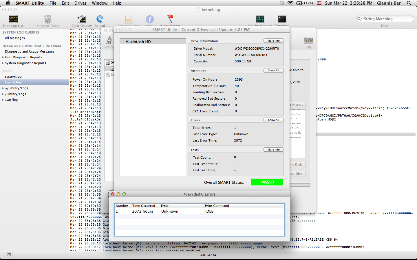The image size is (417, 260).
Task: Click the Temperature value 40
Action: pos(237,86)
